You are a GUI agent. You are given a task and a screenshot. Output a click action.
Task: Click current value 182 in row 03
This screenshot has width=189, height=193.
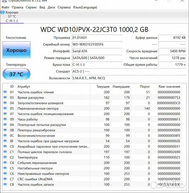[106, 98]
